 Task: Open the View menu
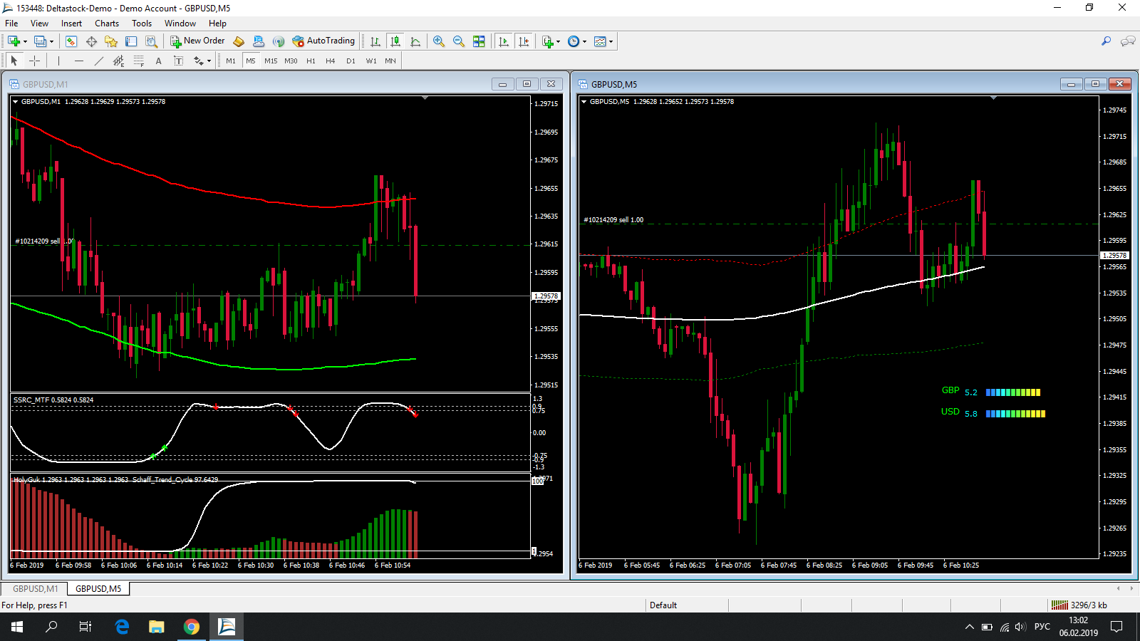click(39, 24)
